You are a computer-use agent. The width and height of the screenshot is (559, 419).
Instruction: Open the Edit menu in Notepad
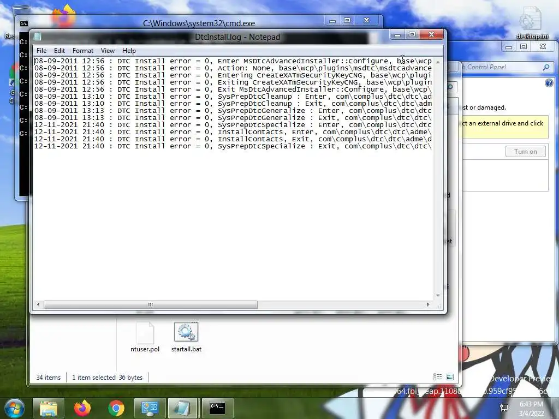(x=59, y=51)
